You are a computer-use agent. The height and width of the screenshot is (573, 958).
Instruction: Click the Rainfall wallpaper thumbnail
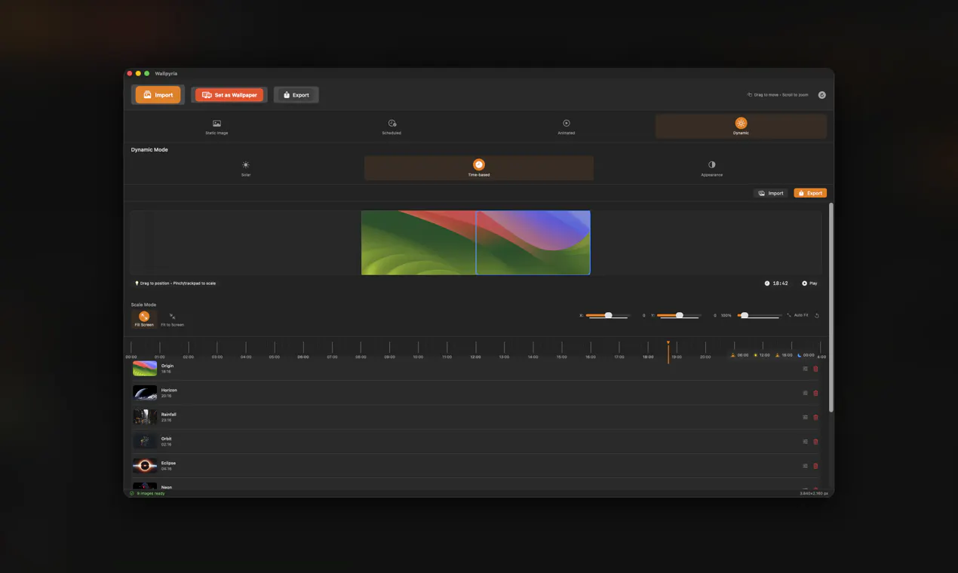(145, 417)
